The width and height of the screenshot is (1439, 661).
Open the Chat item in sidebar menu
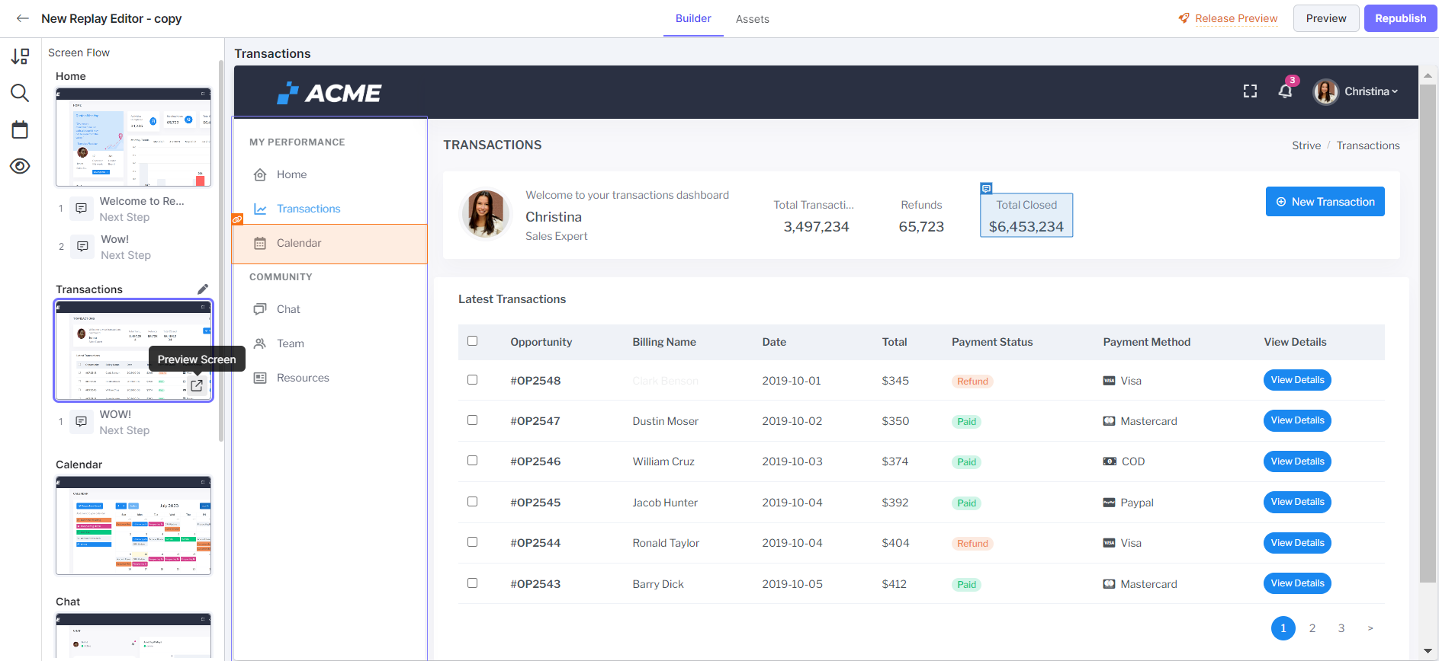point(288,309)
